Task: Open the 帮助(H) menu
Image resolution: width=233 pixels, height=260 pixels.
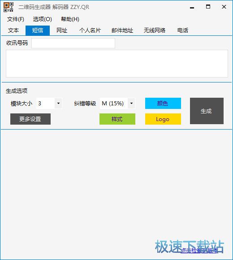Action: click(x=70, y=19)
